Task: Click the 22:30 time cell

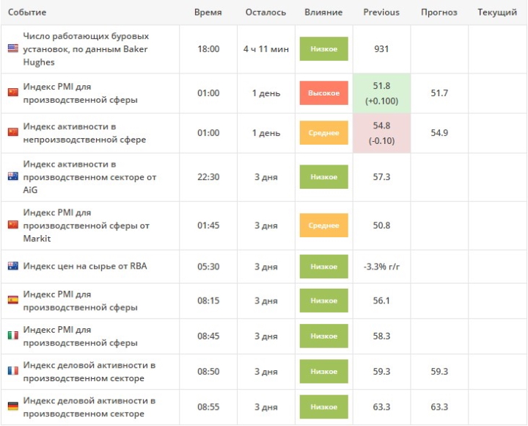Action: click(x=208, y=177)
